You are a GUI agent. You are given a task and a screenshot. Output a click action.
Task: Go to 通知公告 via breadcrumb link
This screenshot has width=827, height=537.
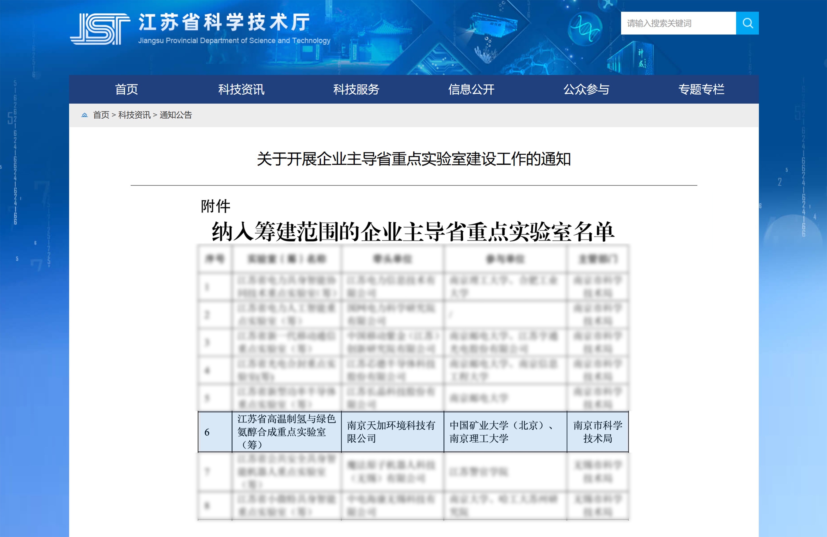tap(176, 115)
